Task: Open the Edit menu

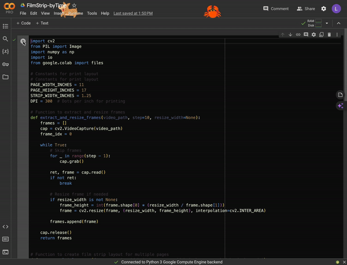Action: [x=34, y=13]
